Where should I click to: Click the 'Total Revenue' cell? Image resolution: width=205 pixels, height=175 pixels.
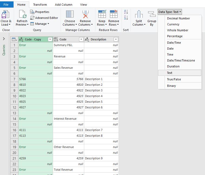pyautogui.click(x=68, y=170)
